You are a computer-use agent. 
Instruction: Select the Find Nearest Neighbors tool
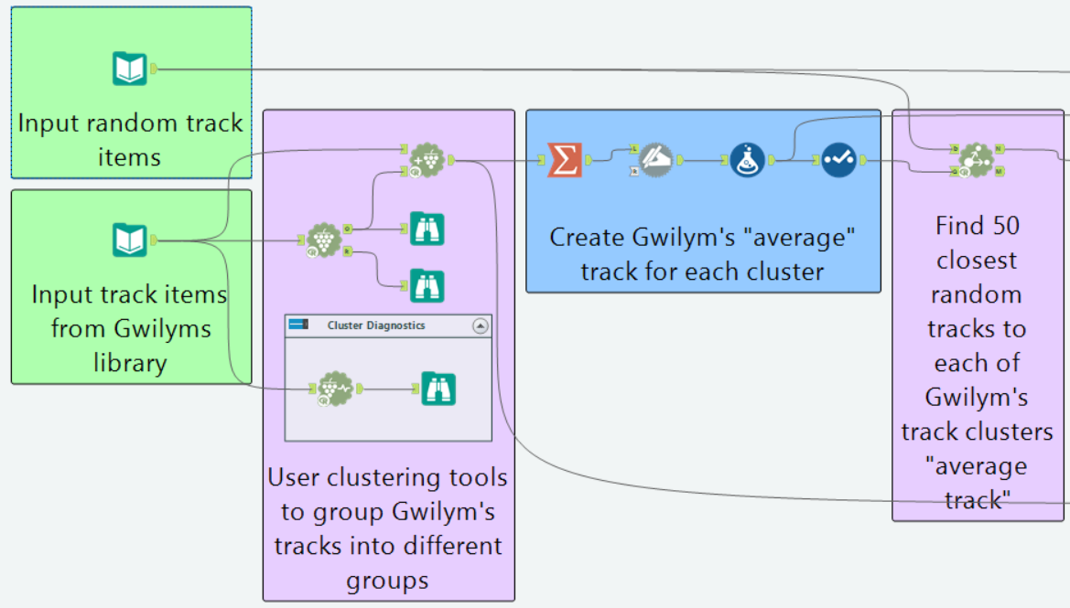tap(976, 162)
